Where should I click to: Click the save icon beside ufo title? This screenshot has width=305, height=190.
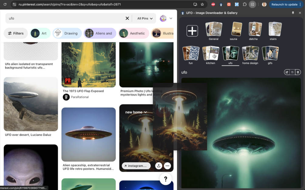(x=292, y=72)
